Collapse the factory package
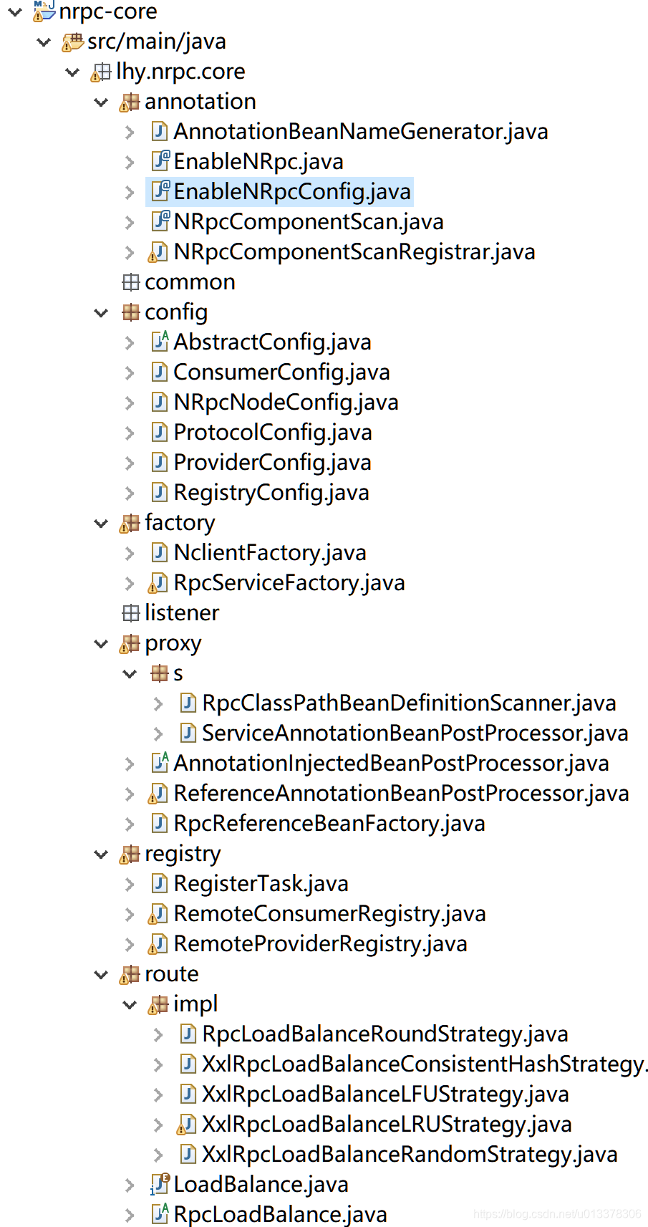 pyautogui.click(x=101, y=524)
